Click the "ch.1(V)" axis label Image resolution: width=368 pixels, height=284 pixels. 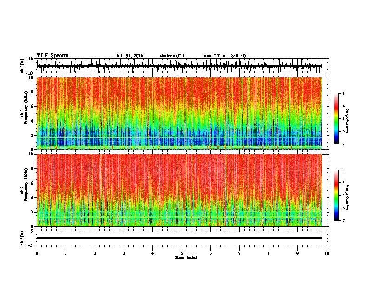coord(22,66)
